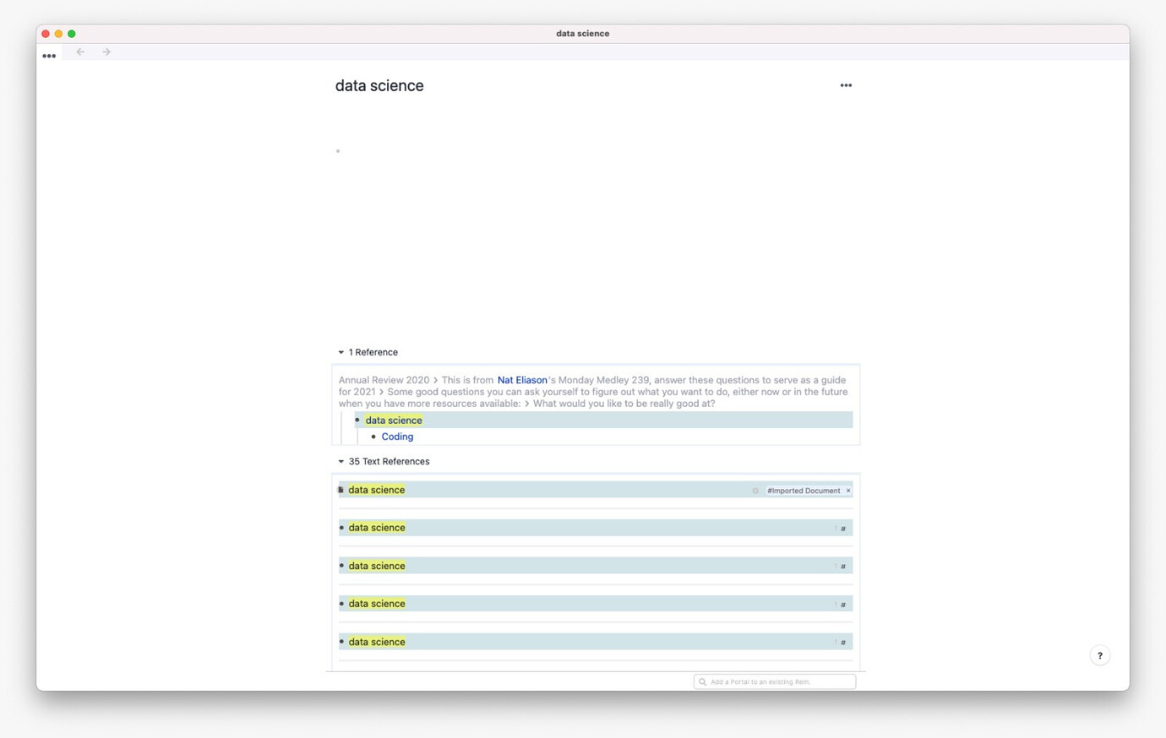Click the 'Add a Portal to an existing Rem' field
The image size is (1166, 738).
pos(774,681)
